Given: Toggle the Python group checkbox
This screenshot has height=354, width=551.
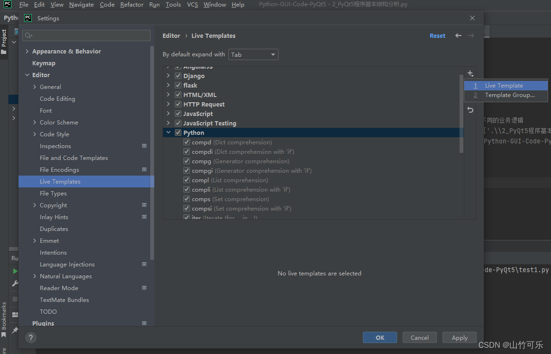Looking at the screenshot, I should click(x=178, y=133).
